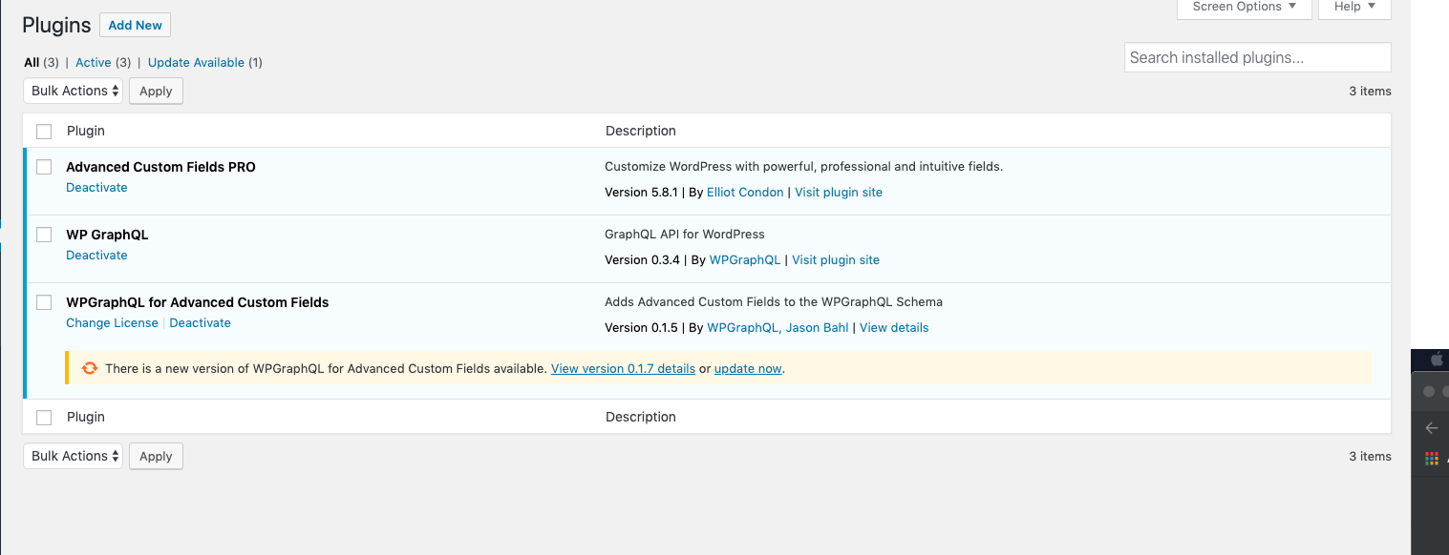Open the colored apps grid icon
1449x555 pixels.
click(x=1431, y=459)
